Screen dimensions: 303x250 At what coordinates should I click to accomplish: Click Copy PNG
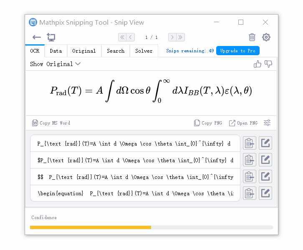pyautogui.click(x=208, y=123)
